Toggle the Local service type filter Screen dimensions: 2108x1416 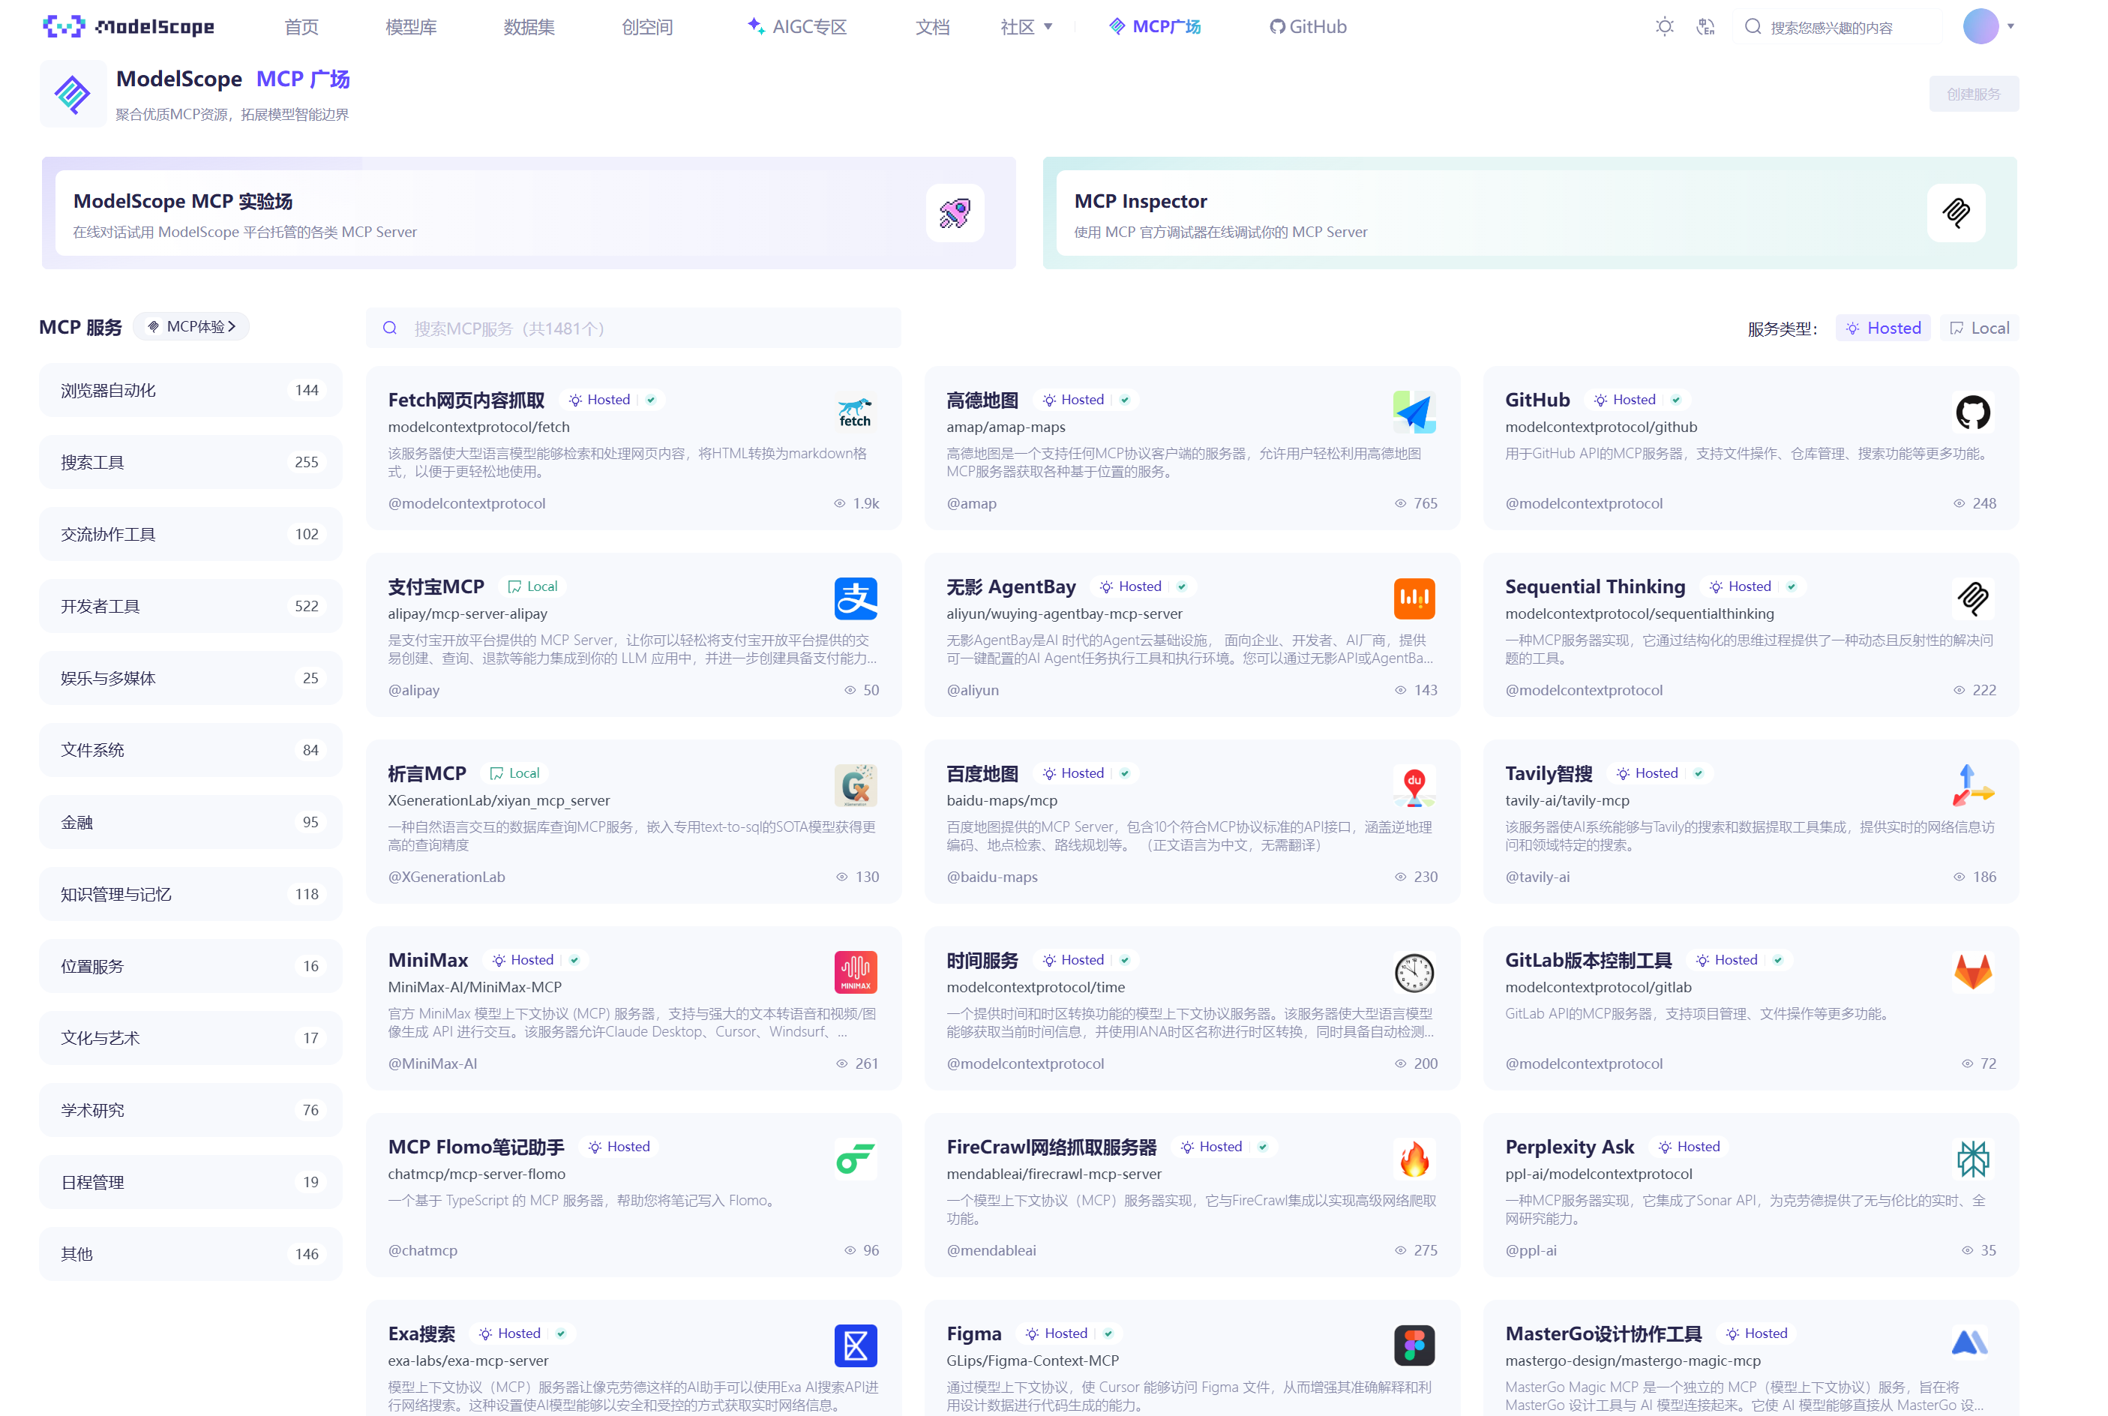pyautogui.click(x=1979, y=328)
